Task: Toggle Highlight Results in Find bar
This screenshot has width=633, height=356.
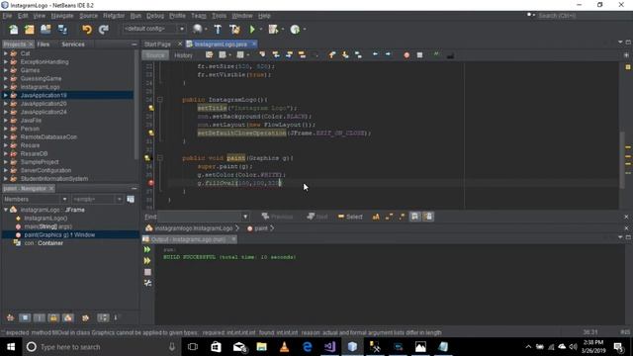Action: (415, 217)
